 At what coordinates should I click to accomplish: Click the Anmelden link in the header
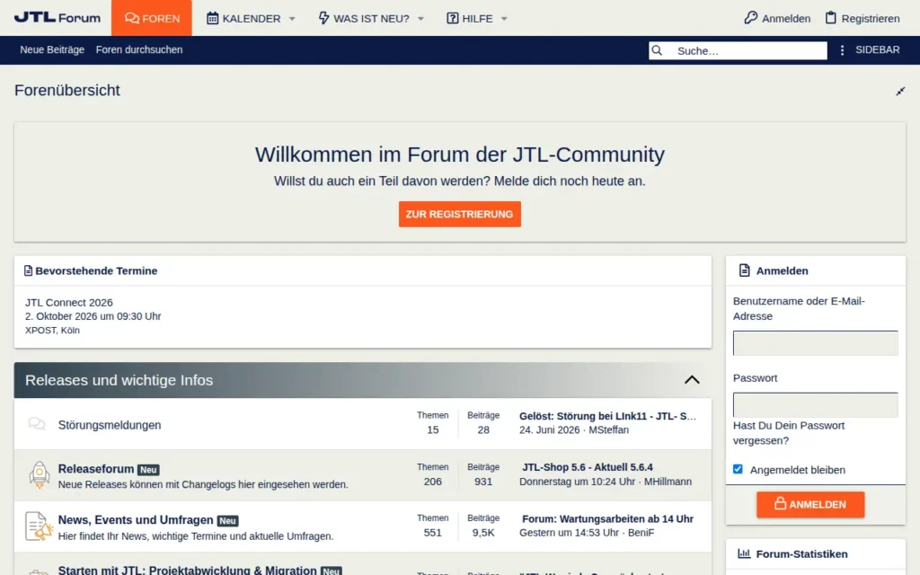pyautogui.click(x=777, y=18)
